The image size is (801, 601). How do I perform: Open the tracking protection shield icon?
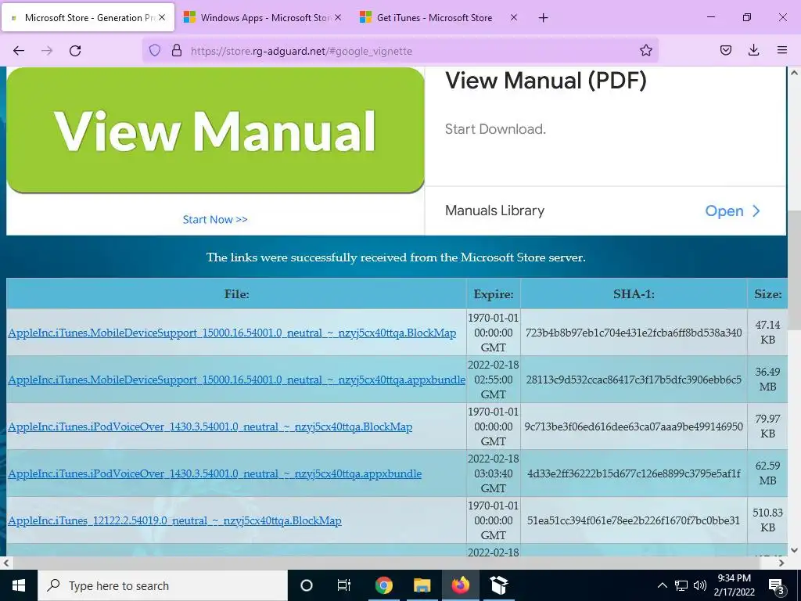point(155,51)
